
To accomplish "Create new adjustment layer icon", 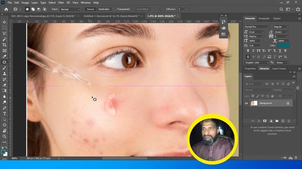I will 271,121.
